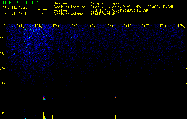
Task: Click the meteor count label
Action: coord(42,9)
